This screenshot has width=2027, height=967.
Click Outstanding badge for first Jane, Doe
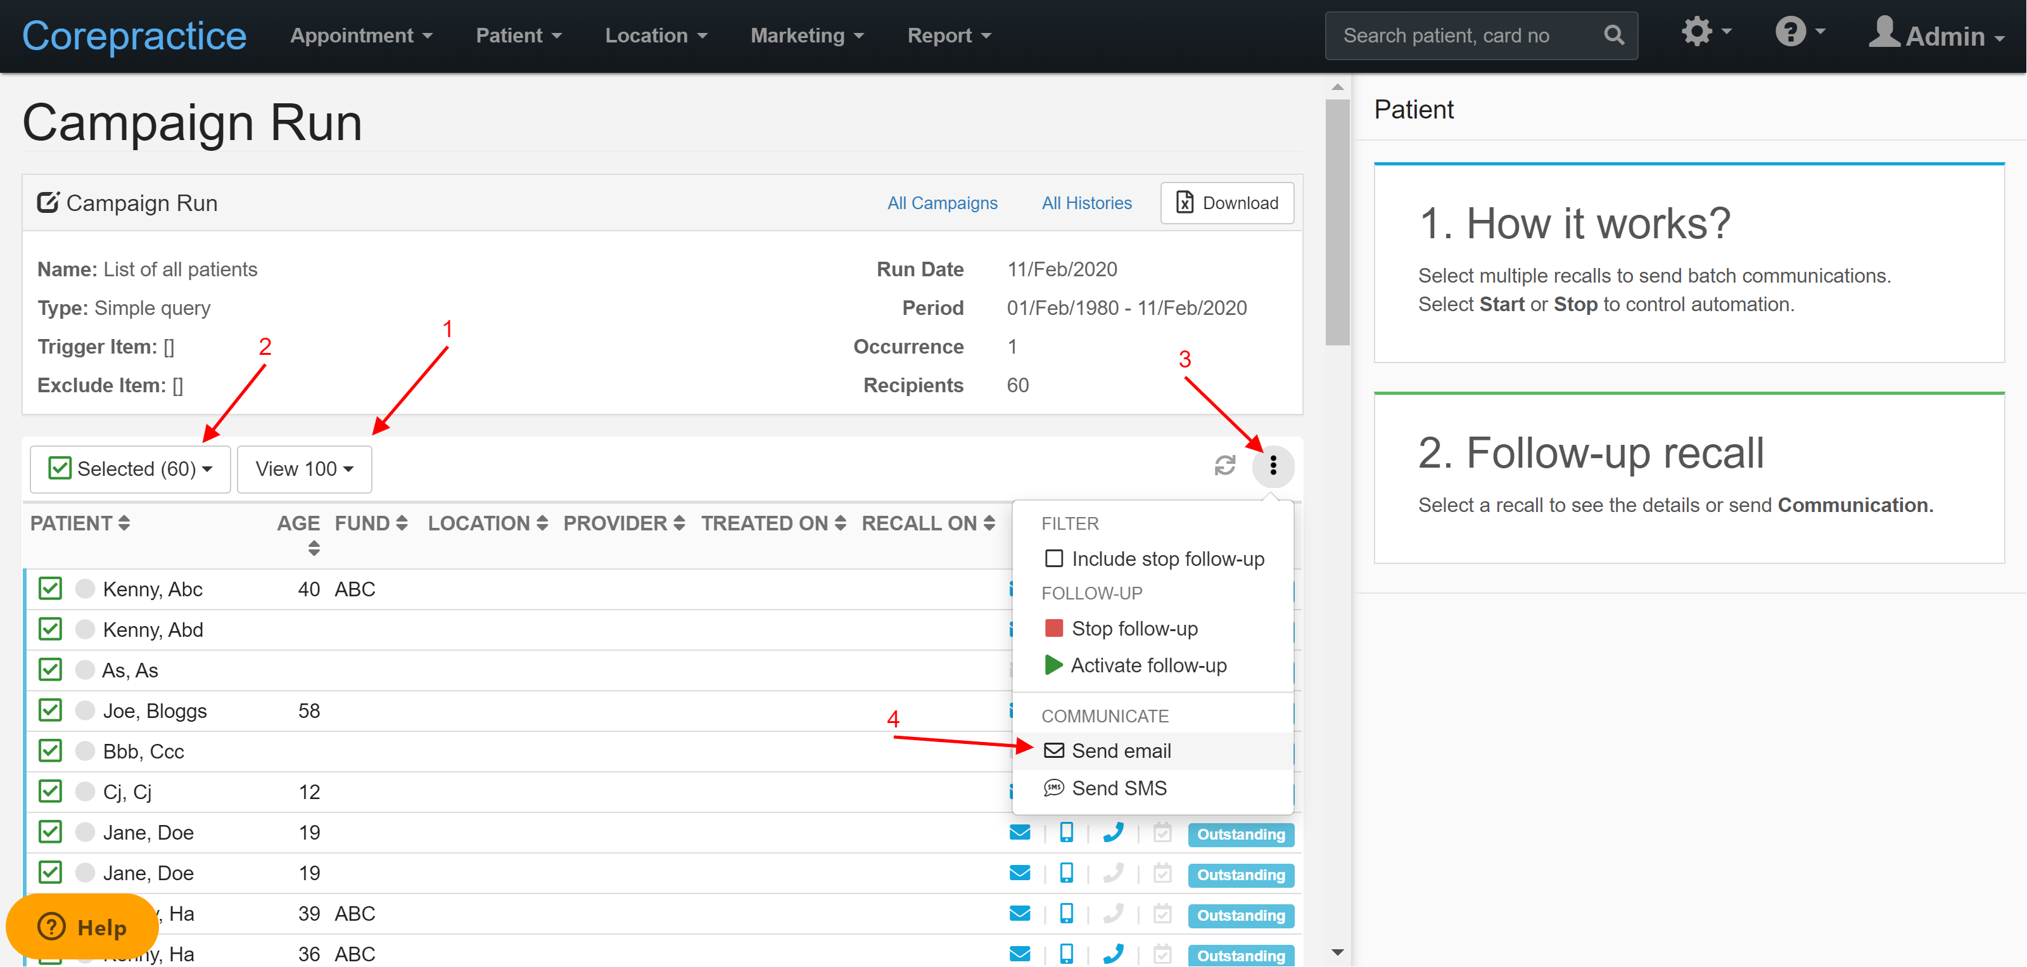point(1241,835)
